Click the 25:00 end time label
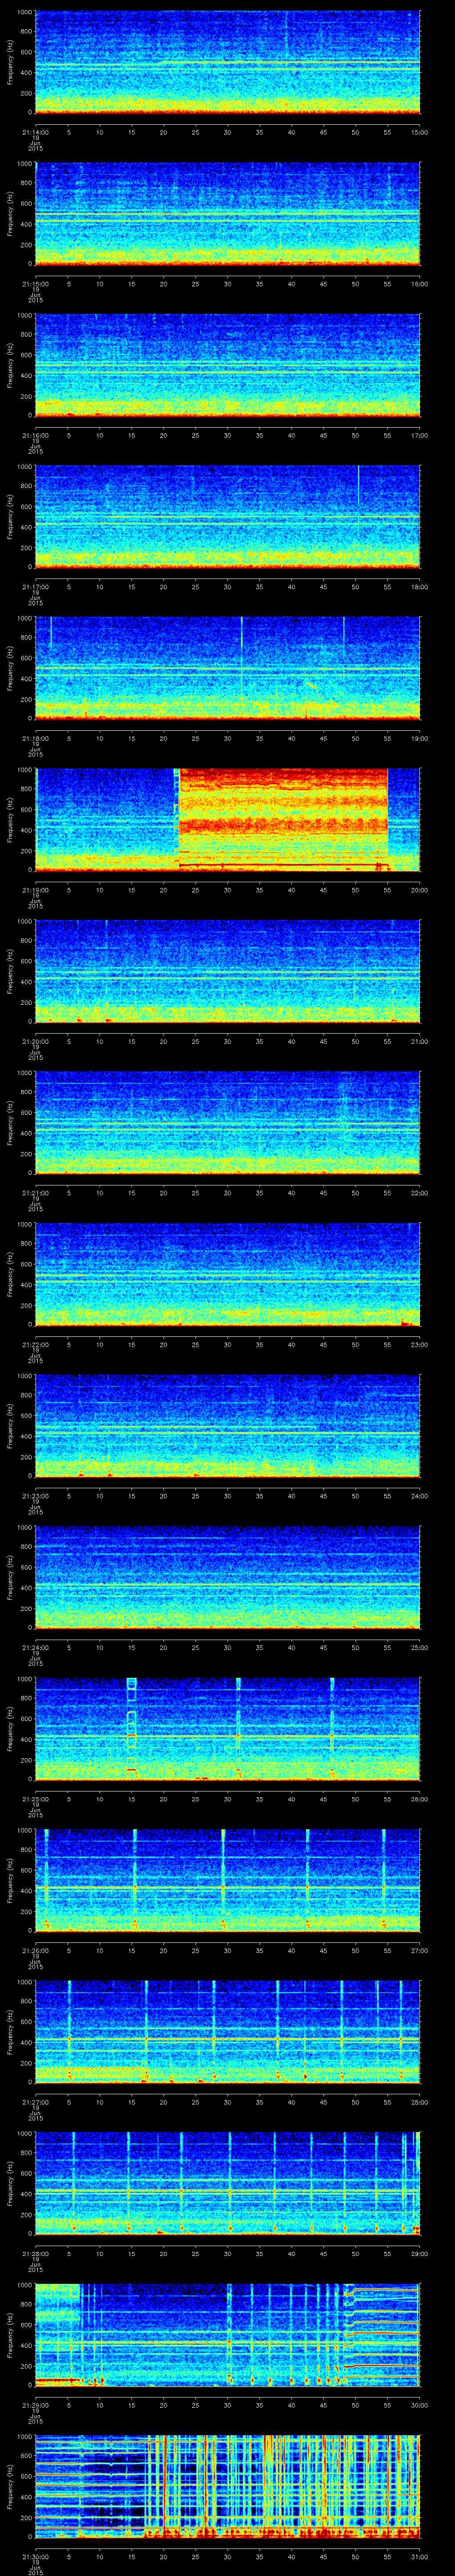Image resolution: width=455 pixels, height=2576 pixels. (x=420, y=1647)
